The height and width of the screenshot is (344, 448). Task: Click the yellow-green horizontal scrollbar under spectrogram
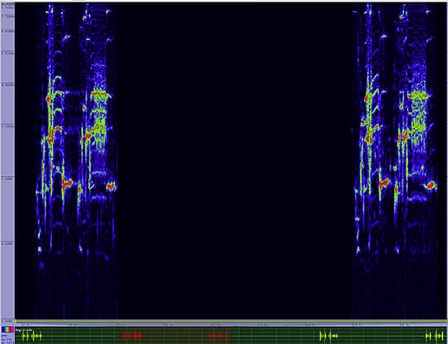coord(231,321)
